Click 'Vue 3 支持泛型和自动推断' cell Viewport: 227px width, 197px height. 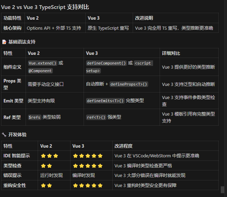tap(189, 84)
